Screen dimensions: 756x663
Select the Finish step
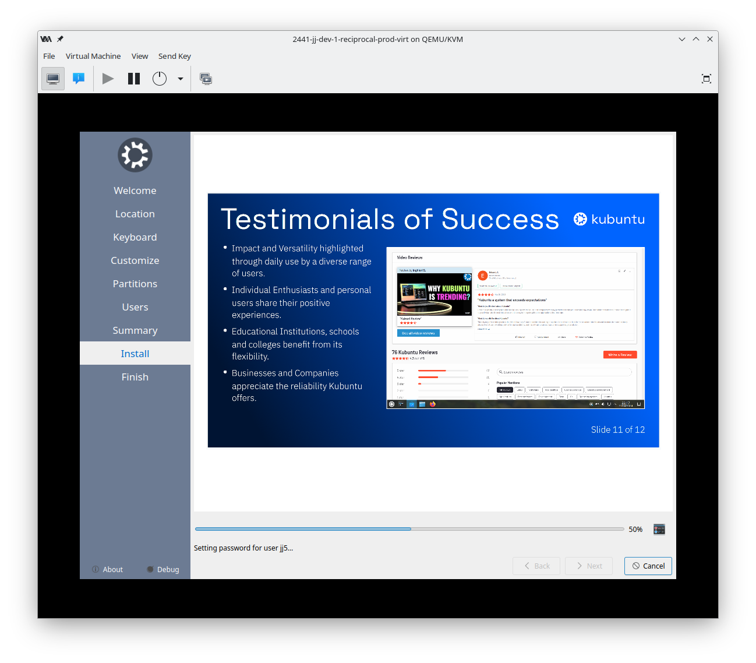coord(135,377)
